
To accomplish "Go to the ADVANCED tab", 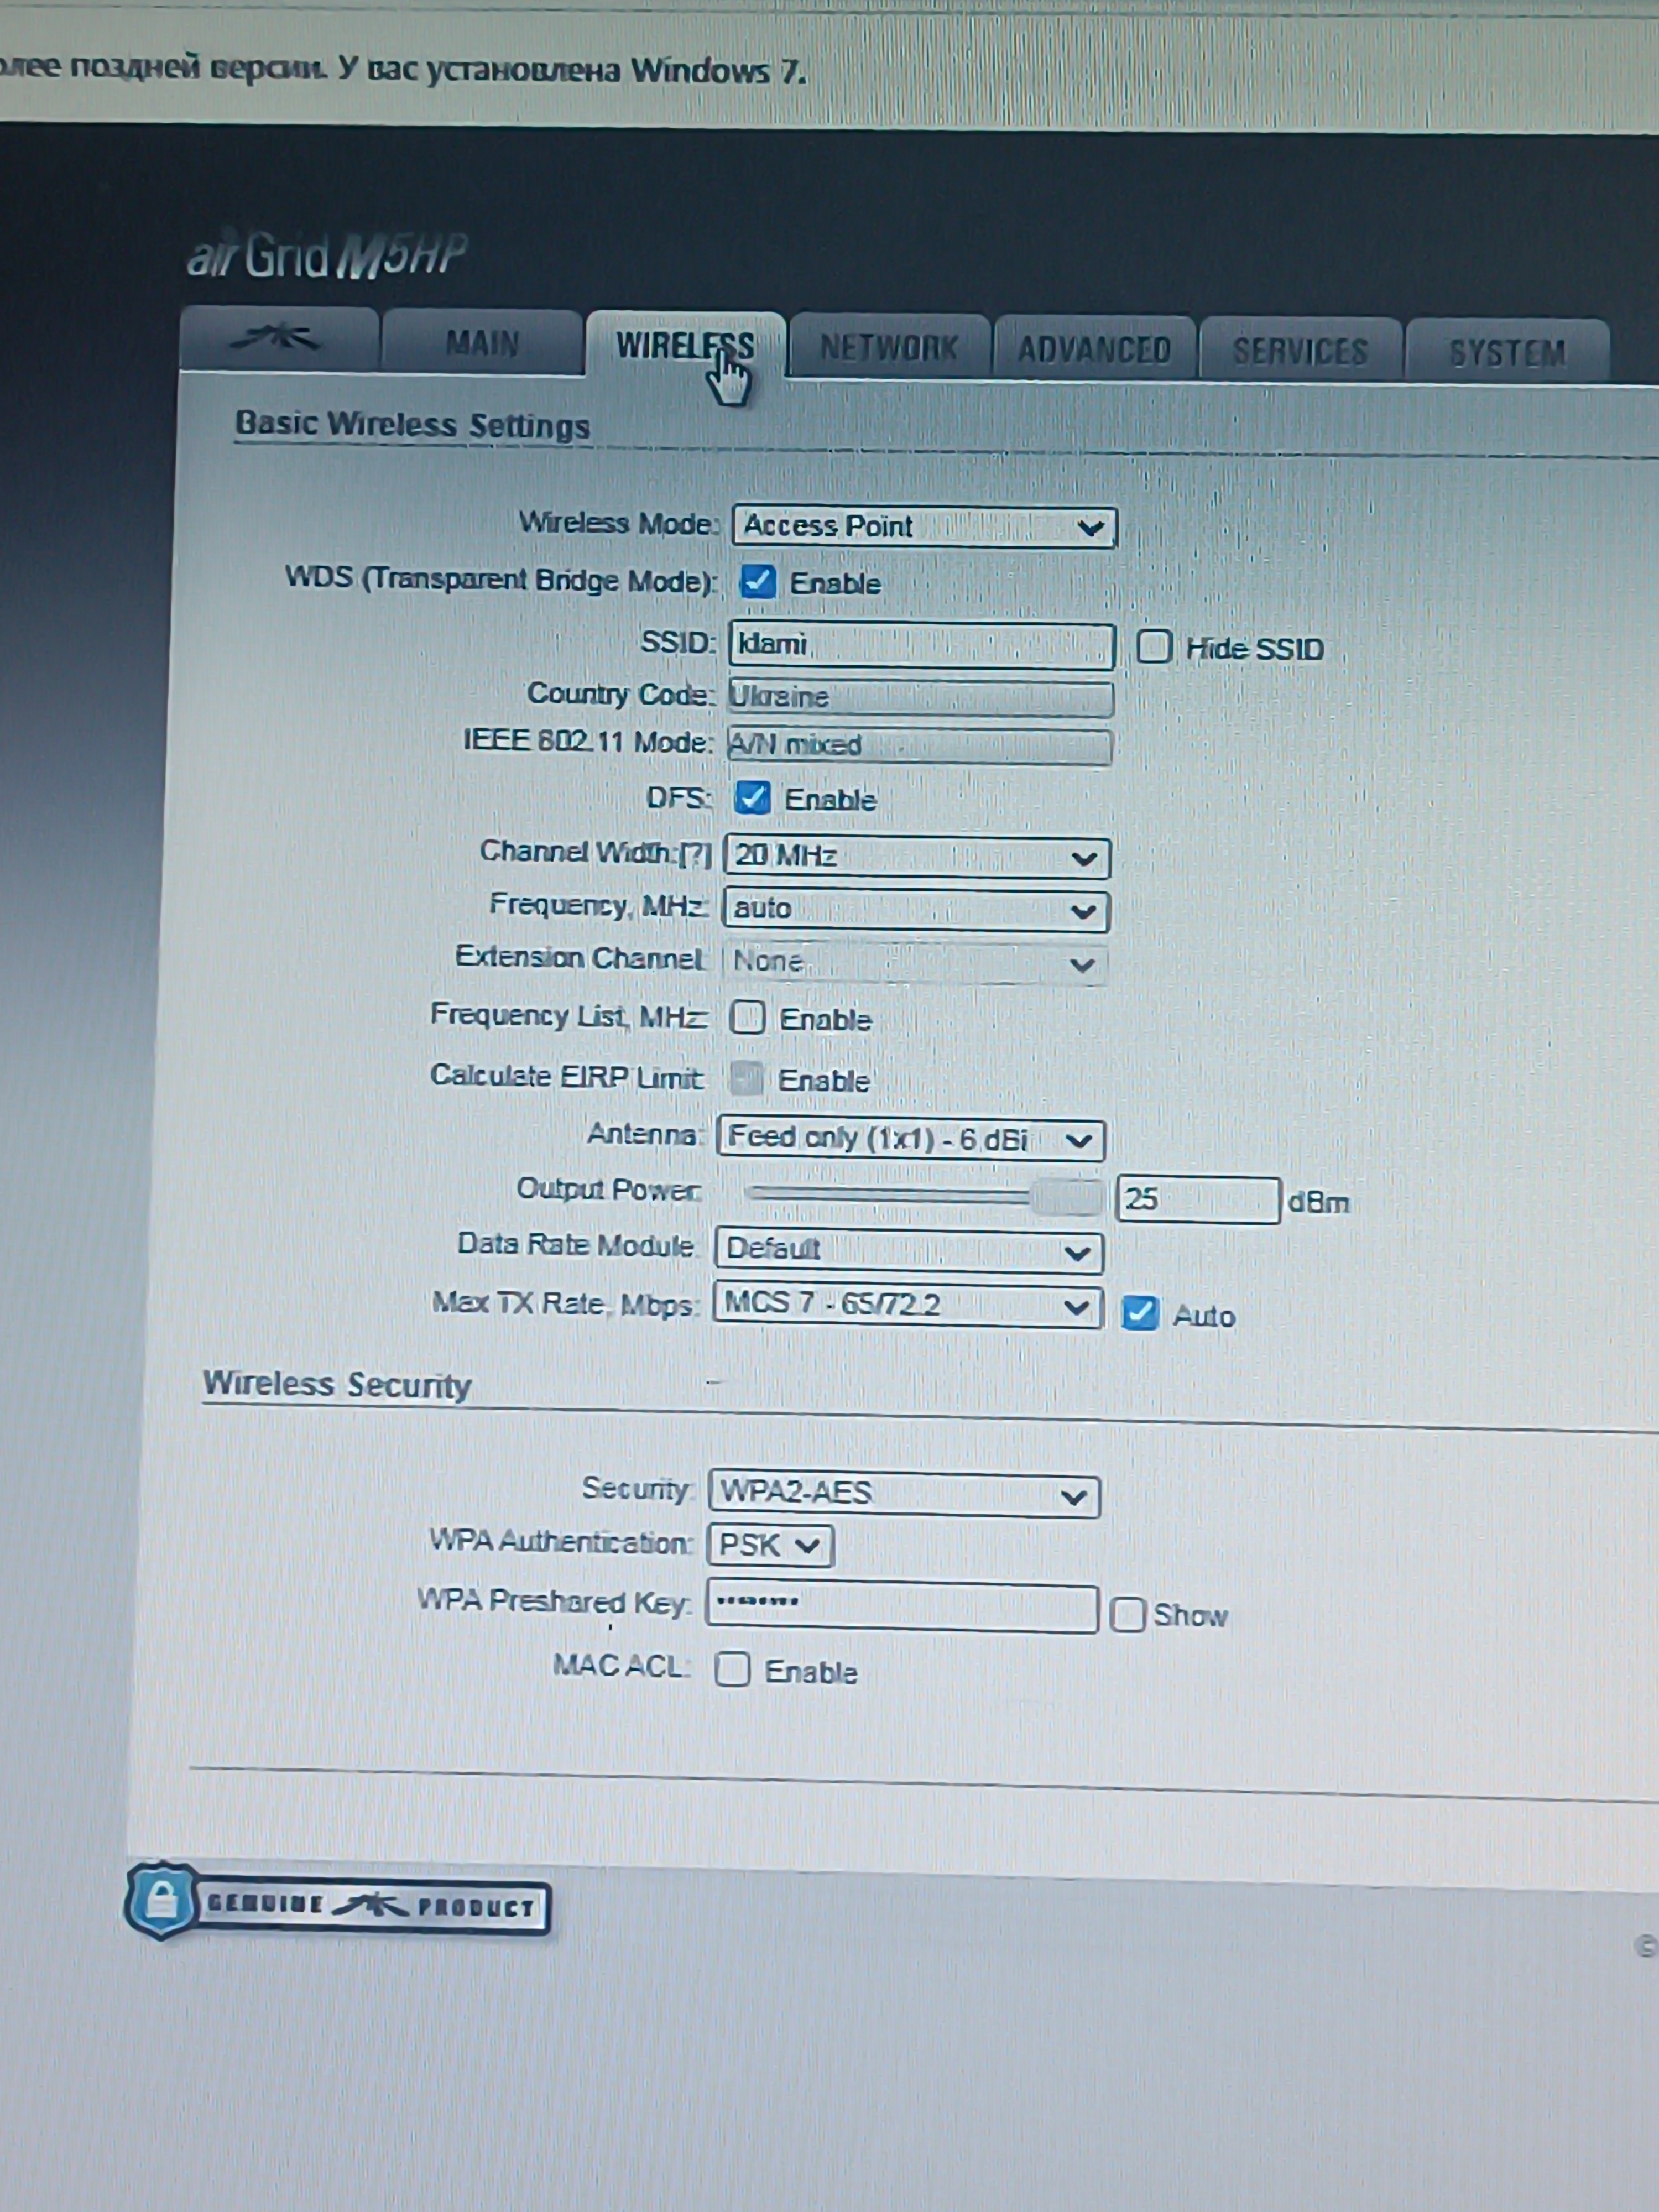I will coord(1095,350).
